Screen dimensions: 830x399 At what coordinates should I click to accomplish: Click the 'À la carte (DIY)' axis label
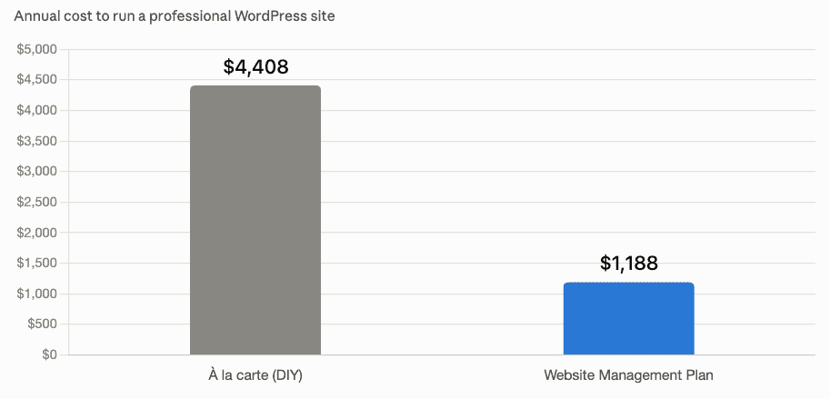coord(255,375)
